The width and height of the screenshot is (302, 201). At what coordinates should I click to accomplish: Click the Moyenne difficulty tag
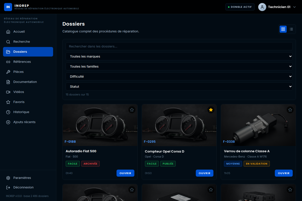233,164
